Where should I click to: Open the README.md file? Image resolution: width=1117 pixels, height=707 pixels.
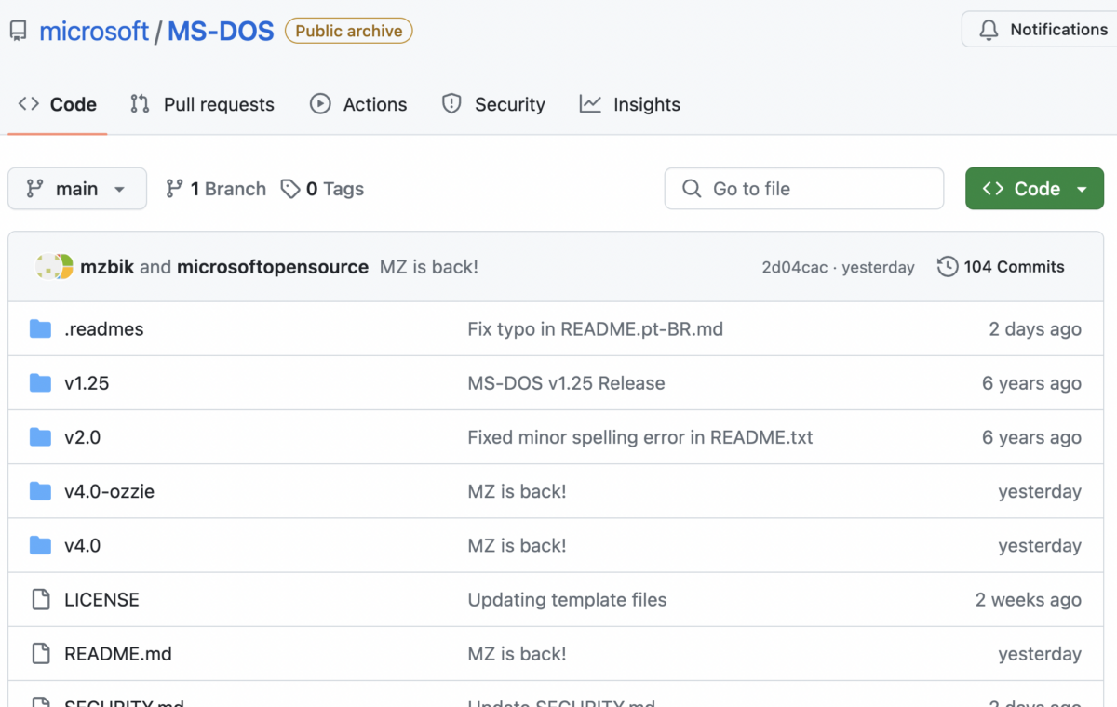pyautogui.click(x=118, y=654)
